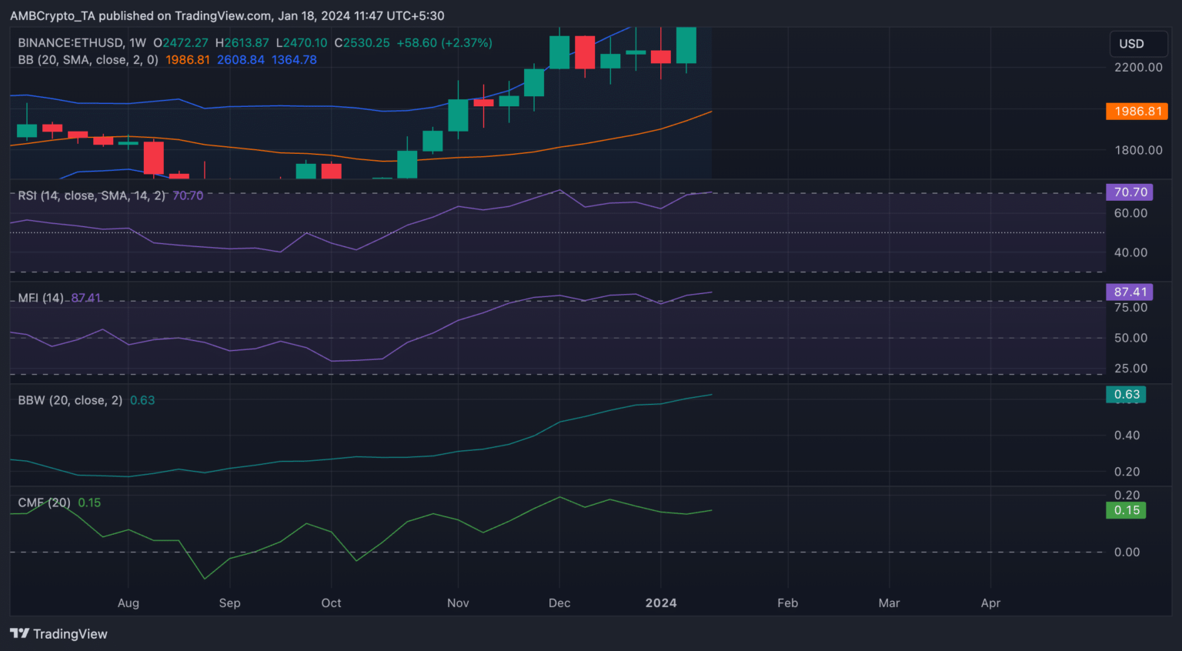This screenshot has height=651, width=1182.
Task: Click the purple 70.70 RSI value badge
Action: [x=1129, y=192]
